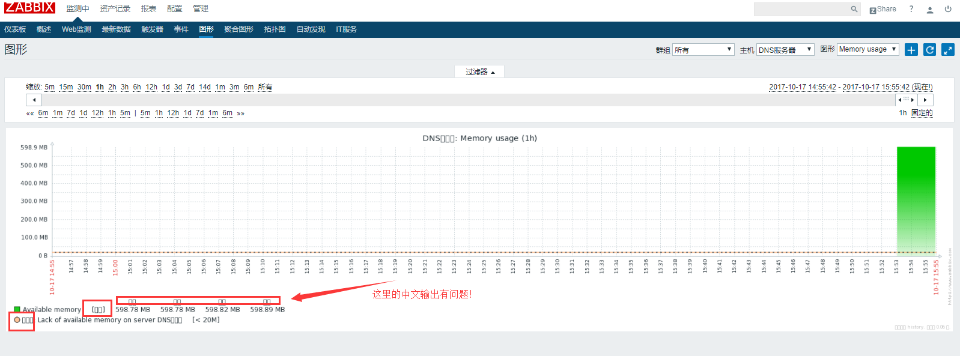Go to 拓扑图 submenu tab
Screen dimensions: 960x356
pos(275,29)
